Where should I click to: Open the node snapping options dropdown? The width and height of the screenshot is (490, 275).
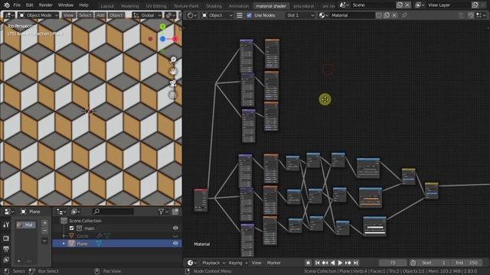[480, 15]
